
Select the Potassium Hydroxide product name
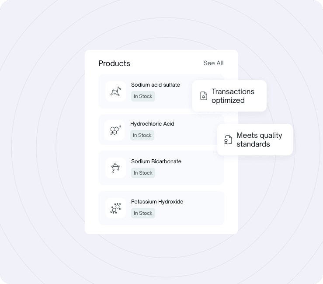pyautogui.click(x=157, y=201)
